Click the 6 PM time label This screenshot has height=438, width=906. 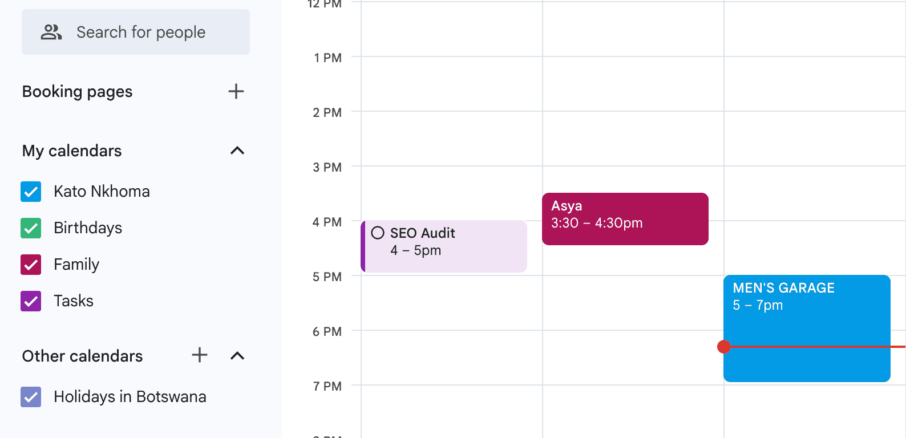coord(327,331)
